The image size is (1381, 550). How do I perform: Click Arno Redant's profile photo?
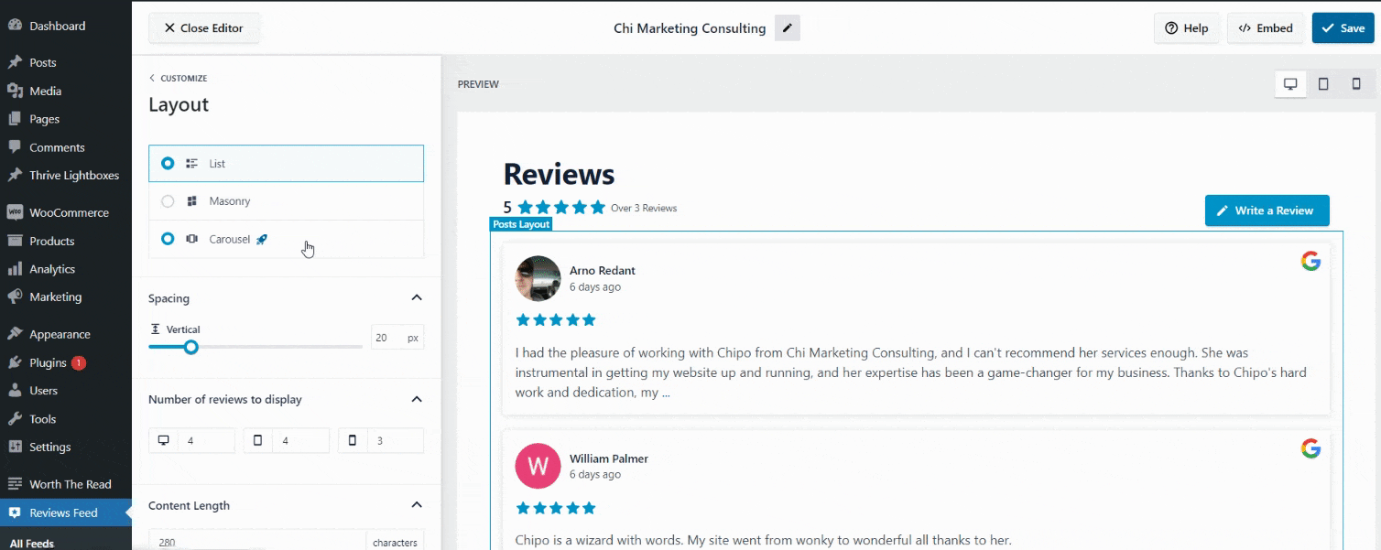(538, 278)
